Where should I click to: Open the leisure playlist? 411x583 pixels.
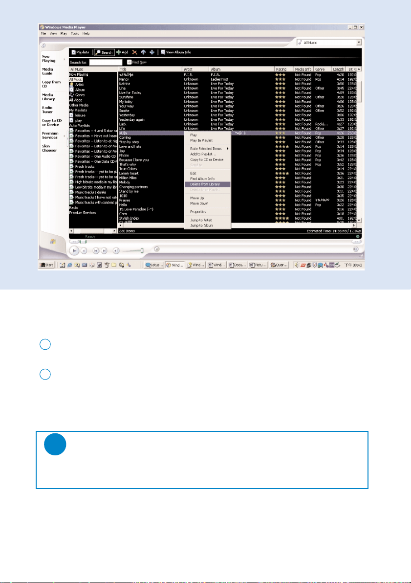tap(78, 115)
